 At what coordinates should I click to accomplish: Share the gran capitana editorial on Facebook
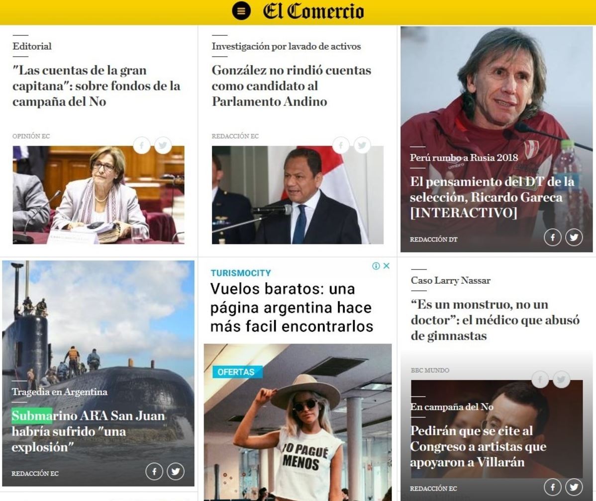point(142,145)
